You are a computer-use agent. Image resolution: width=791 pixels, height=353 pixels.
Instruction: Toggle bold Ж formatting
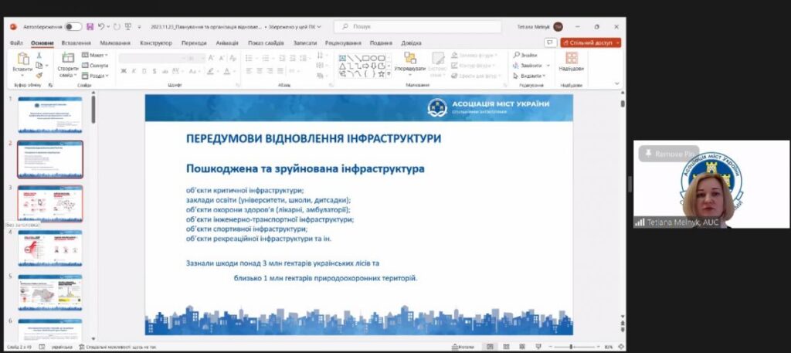[x=124, y=72]
